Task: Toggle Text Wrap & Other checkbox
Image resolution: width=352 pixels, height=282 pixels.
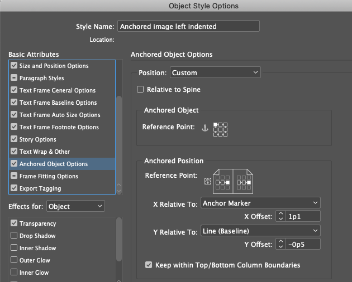Action: click(14, 152)
